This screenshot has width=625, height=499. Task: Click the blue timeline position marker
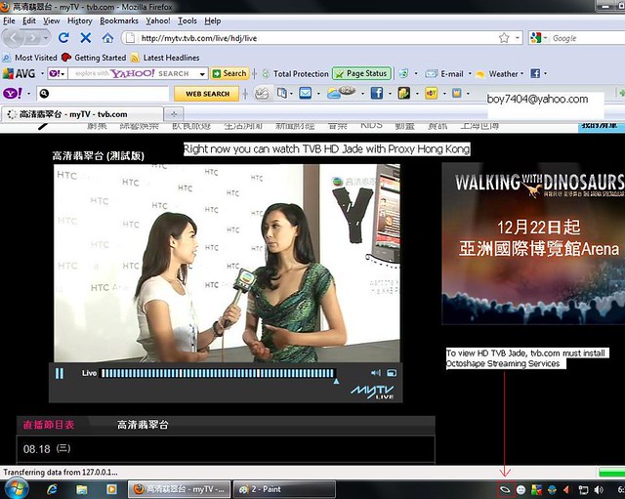pyautogui.click(x=336, y=382)
